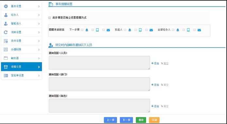Check the mobile reminder box for 全部经办人
The width and height of the screenshot is (227, 124).
point(184,30)
